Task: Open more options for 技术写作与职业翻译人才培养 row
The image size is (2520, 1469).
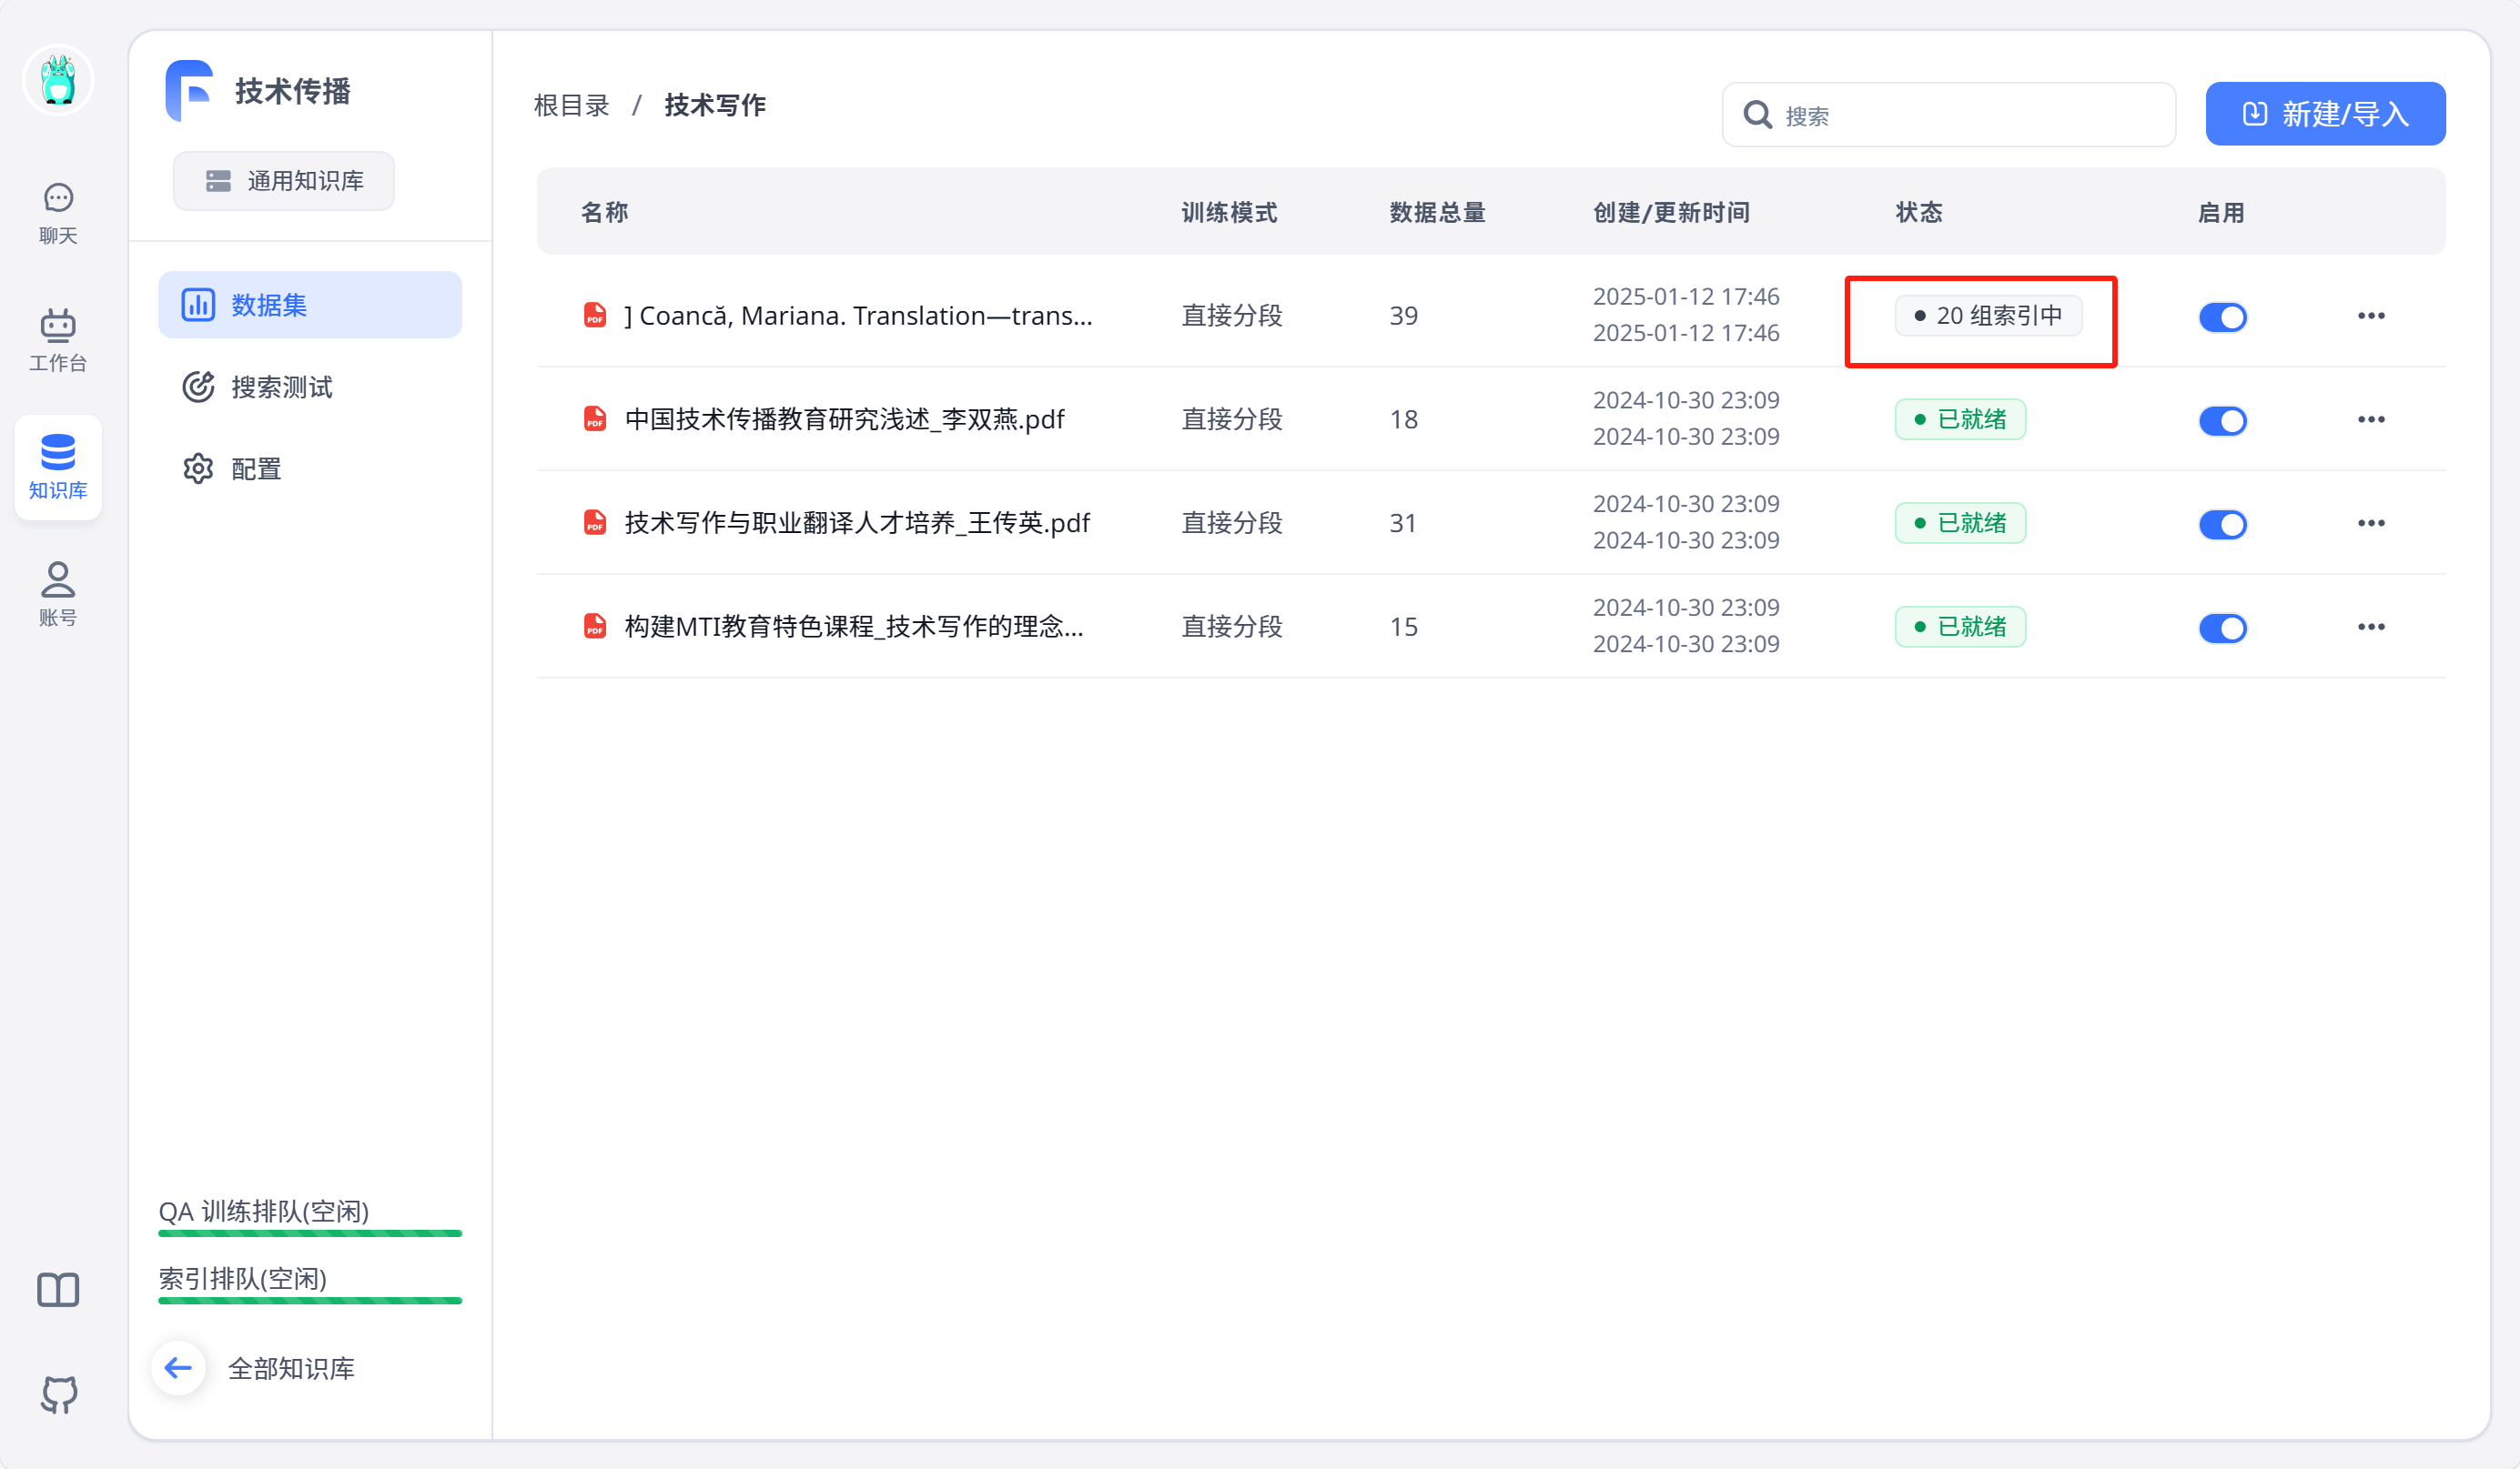Action: coord(2370,524)
